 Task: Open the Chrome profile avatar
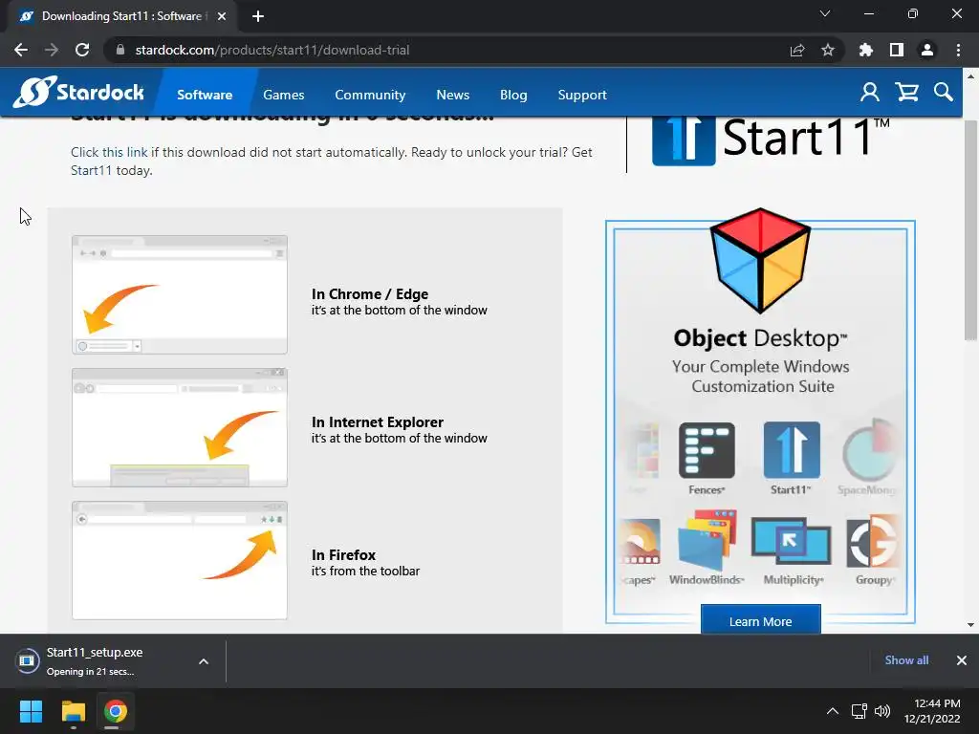point(927,50)
